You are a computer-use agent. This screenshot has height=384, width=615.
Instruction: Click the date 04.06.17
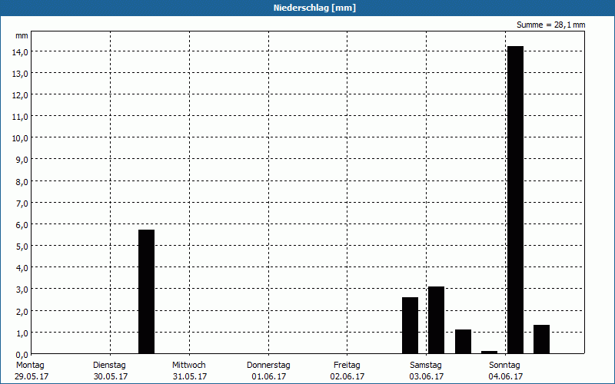506,376
